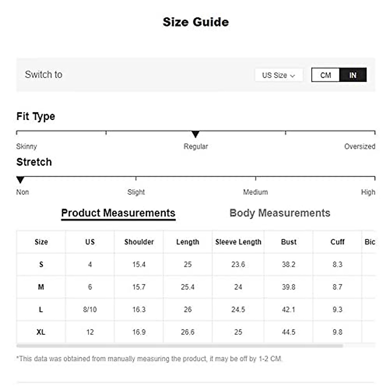The width and height of the screenshot is (389, 389).
Task: Click the Stretch Non marker triangle
Action: (20, 180)
